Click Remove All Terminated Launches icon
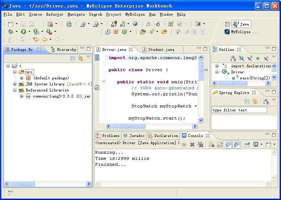Image resolution: width=281 pixels, height=200 pixels. 201,144
